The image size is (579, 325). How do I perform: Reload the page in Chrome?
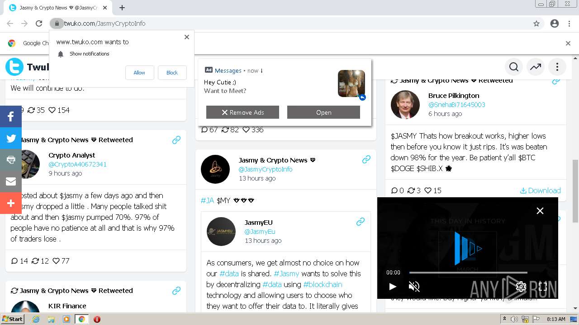39,23
